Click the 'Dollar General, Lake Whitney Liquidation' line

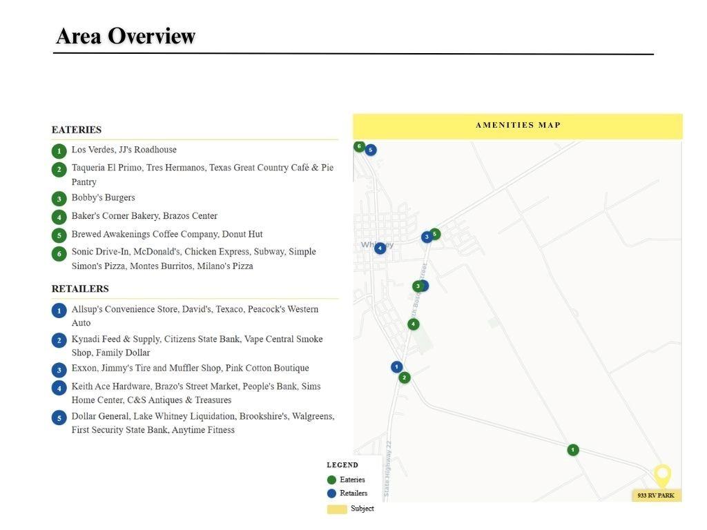point(203,416)
